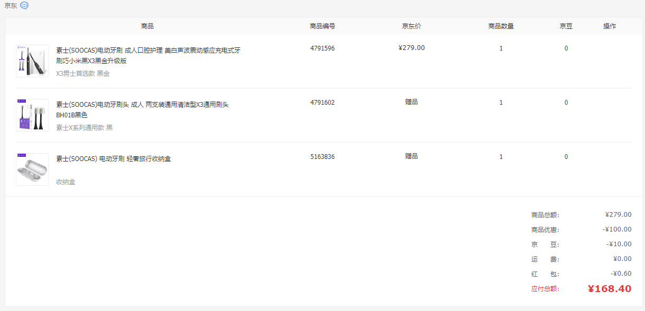Click the ¥0.00 shipping fee
The width and height of the screenshot is (645, 311).
[622, 259]
